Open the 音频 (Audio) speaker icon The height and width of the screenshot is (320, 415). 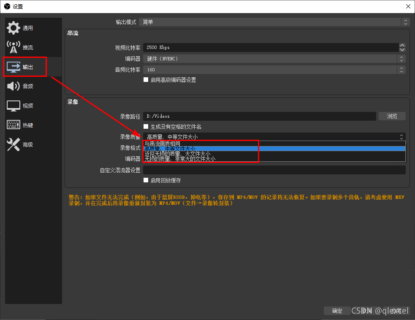pos(13,86)
